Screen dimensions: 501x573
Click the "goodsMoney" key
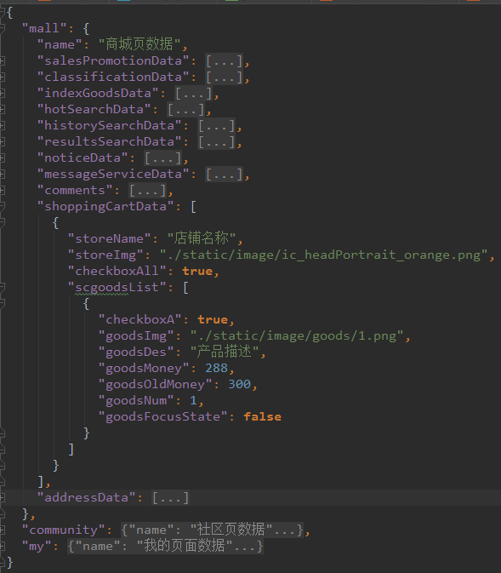(x=145, y=369)
